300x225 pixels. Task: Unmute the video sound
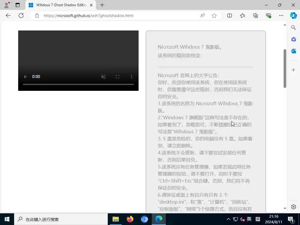(103, 77)
